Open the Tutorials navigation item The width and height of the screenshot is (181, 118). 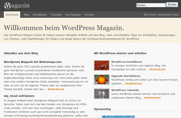click(x=56, y=15)
